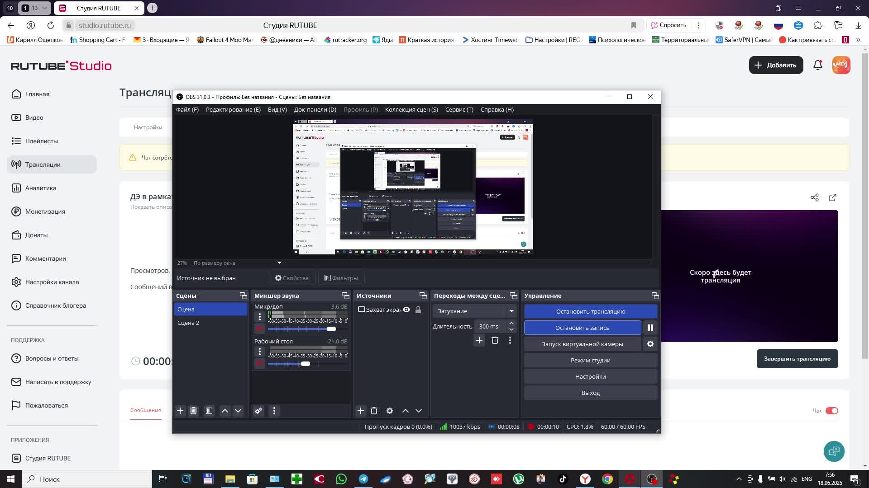The width and height of the screenshot is (869, 488).
Task: Open OBS Настройки button
Action: 591,376
